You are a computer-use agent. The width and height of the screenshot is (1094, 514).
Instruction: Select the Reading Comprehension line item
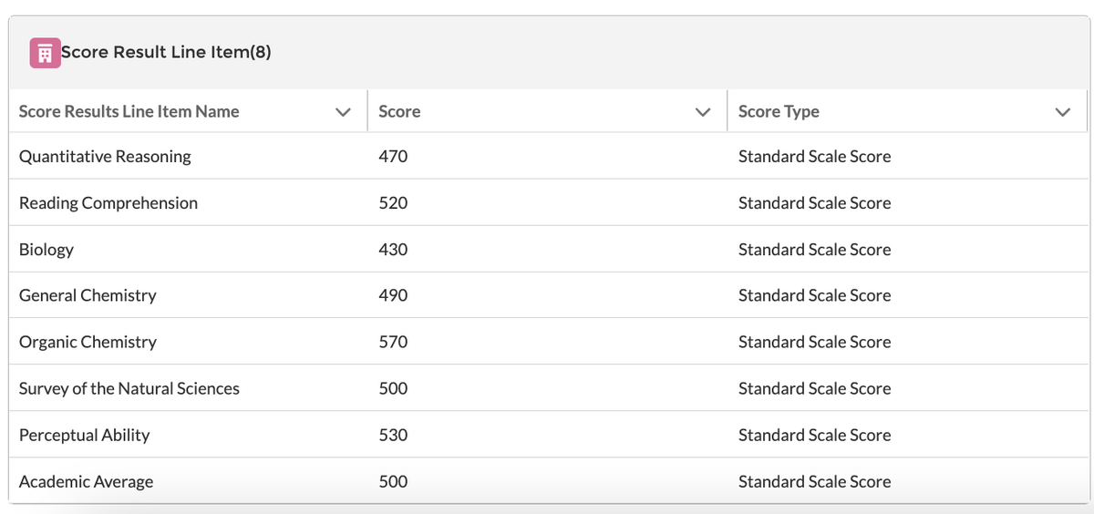tap(108, 202)
